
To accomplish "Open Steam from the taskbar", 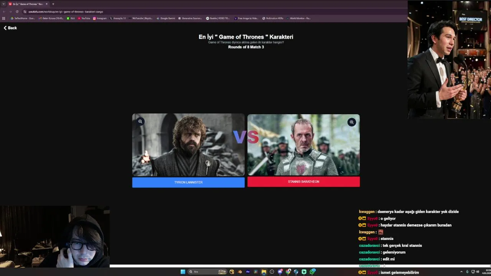I will pos(296,272).
